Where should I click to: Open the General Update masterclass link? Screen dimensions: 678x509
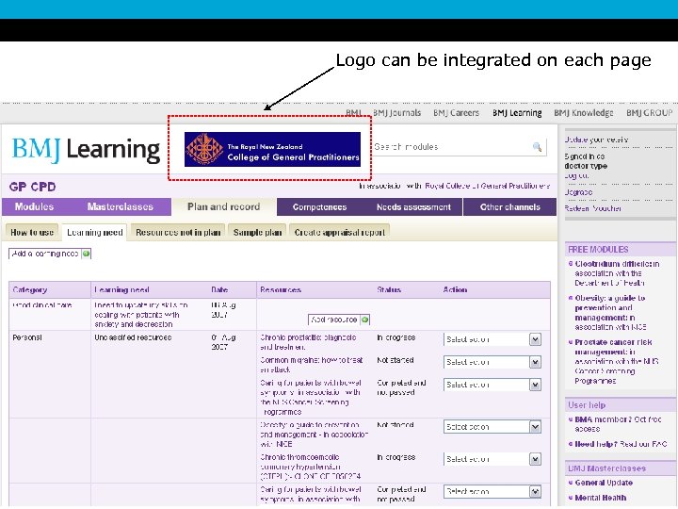tap(604, 483)
